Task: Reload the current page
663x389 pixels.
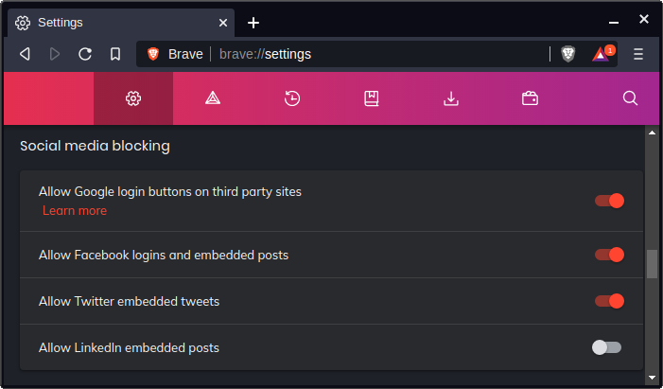Action: 85,54
